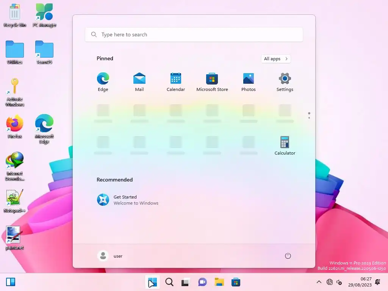388x291 pixels.
Task: Select the PC Manager desktop shortcut
Action: pyautogui.click(x=44, y=15)
